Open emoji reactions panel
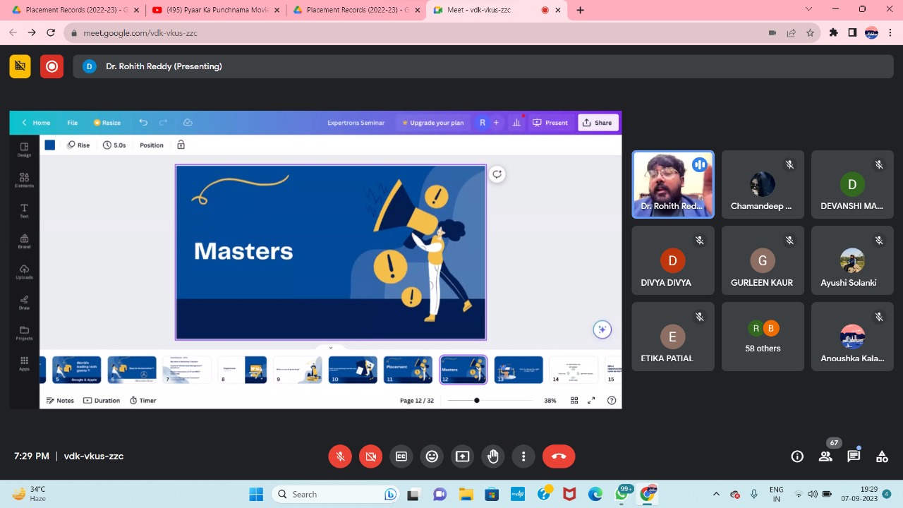The image size is (903, 508). (x=432, y=456)
